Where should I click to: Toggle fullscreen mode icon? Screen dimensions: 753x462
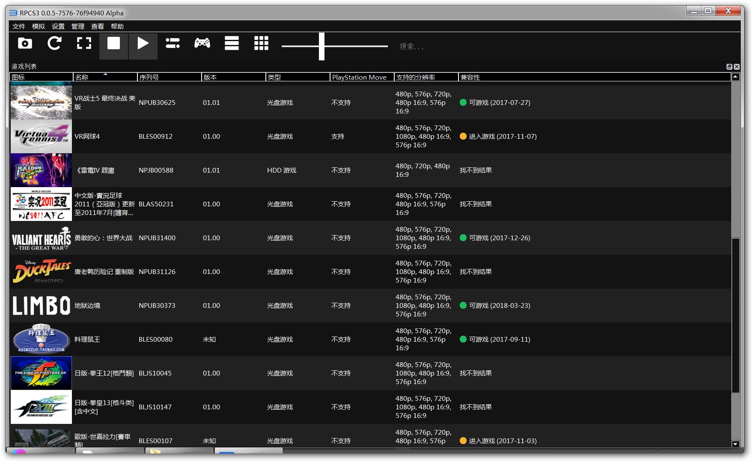84,43
